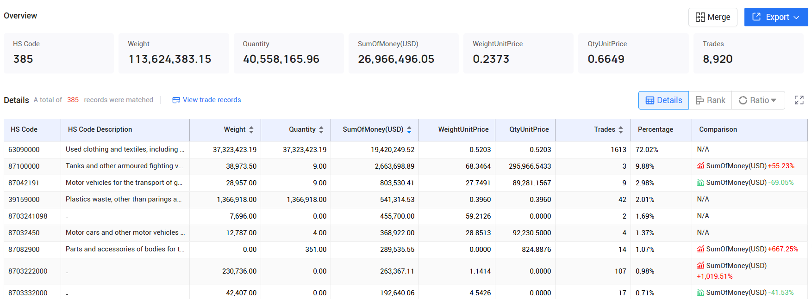Select HS code 87100000 cell

tap(32, 166)
